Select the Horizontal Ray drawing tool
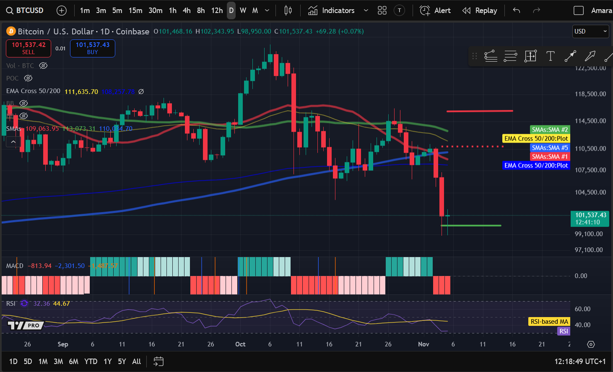Screen dimensions: 613x372 tap(510, 56)
